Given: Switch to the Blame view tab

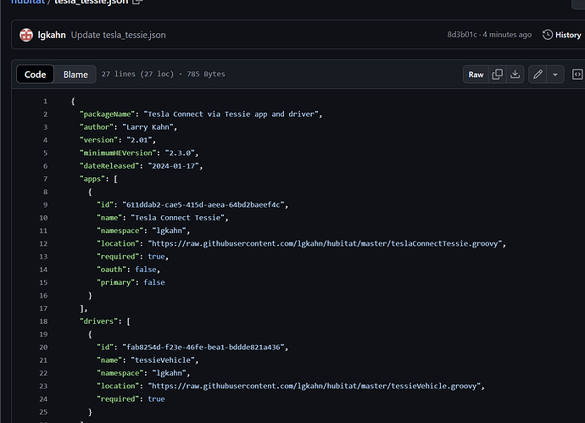Looking at the screenshot, I should coord(75,75).
